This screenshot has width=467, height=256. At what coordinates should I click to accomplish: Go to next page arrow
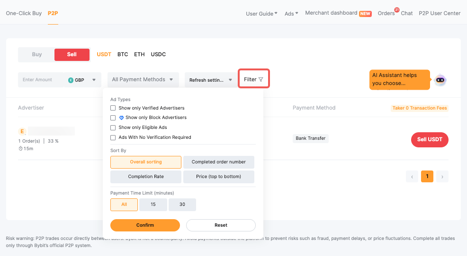click(x=442, y=177)
